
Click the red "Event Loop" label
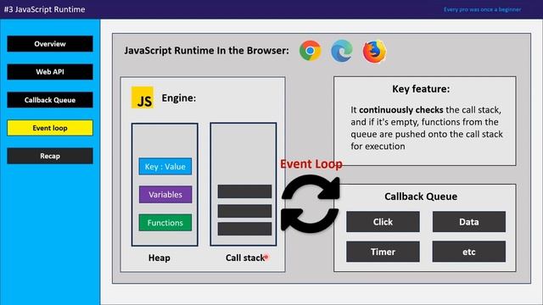(311, 164)
